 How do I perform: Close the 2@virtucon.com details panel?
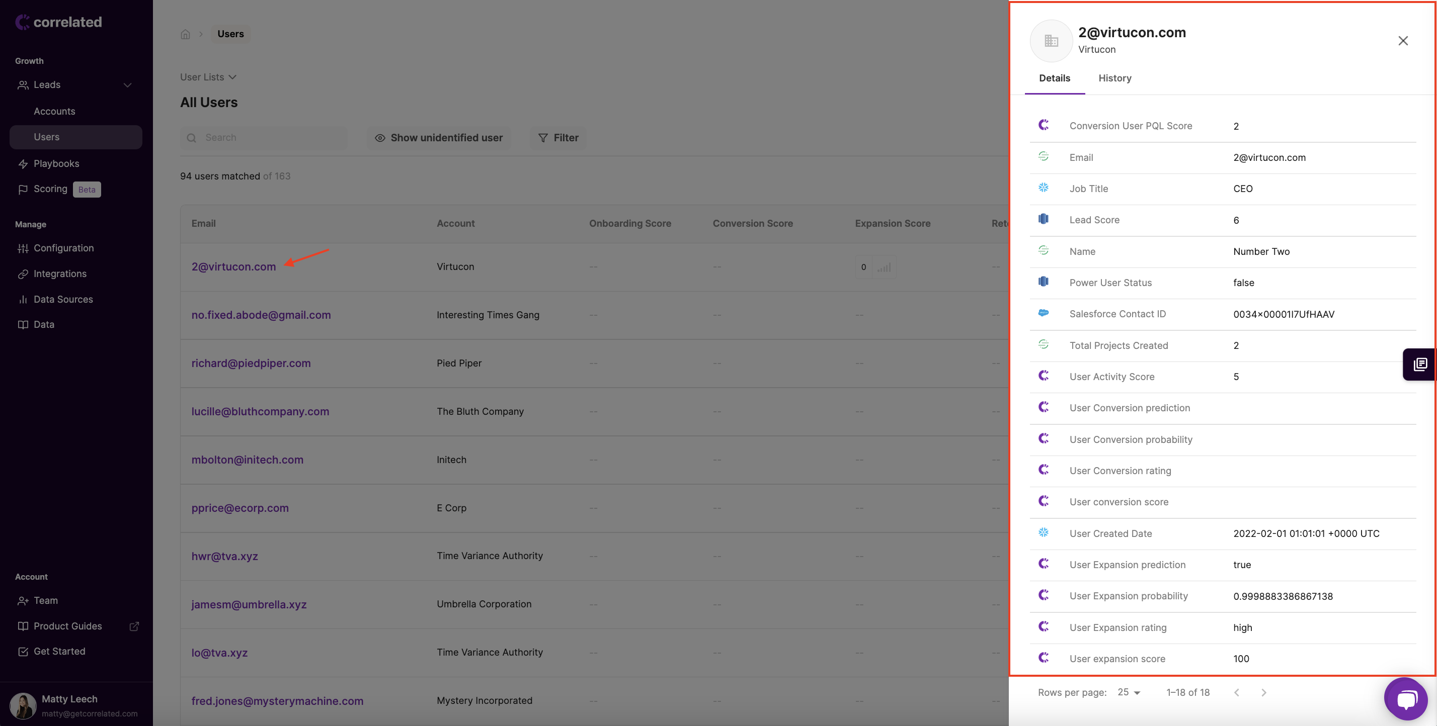point(1402,41)
